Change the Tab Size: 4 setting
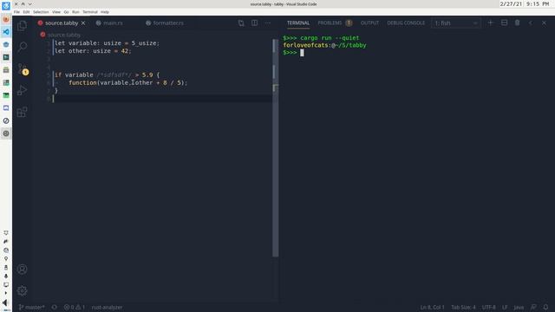Image resolution: width=555 pixels, height=312 pixels. [x=463, y=308]
